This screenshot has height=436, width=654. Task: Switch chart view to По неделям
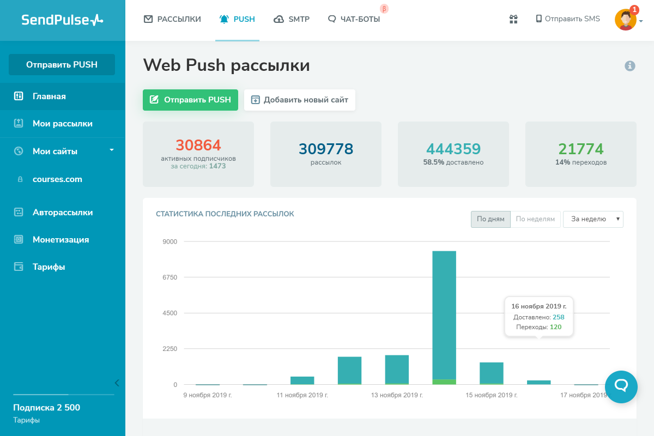click(x=535, y=219)
